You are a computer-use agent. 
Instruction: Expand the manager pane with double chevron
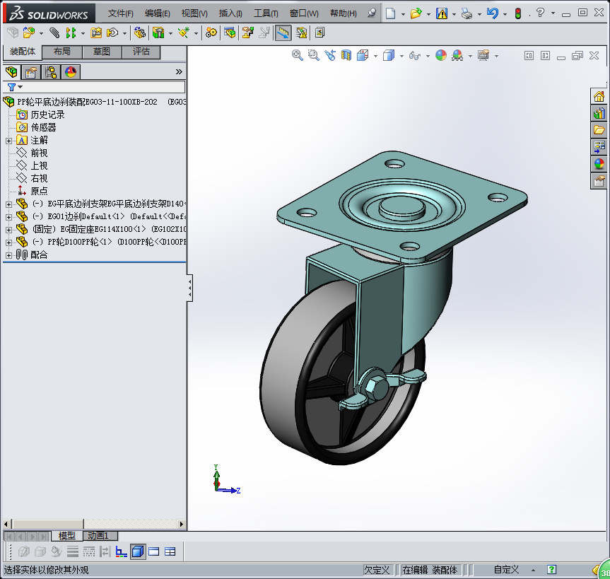(179, 71)
